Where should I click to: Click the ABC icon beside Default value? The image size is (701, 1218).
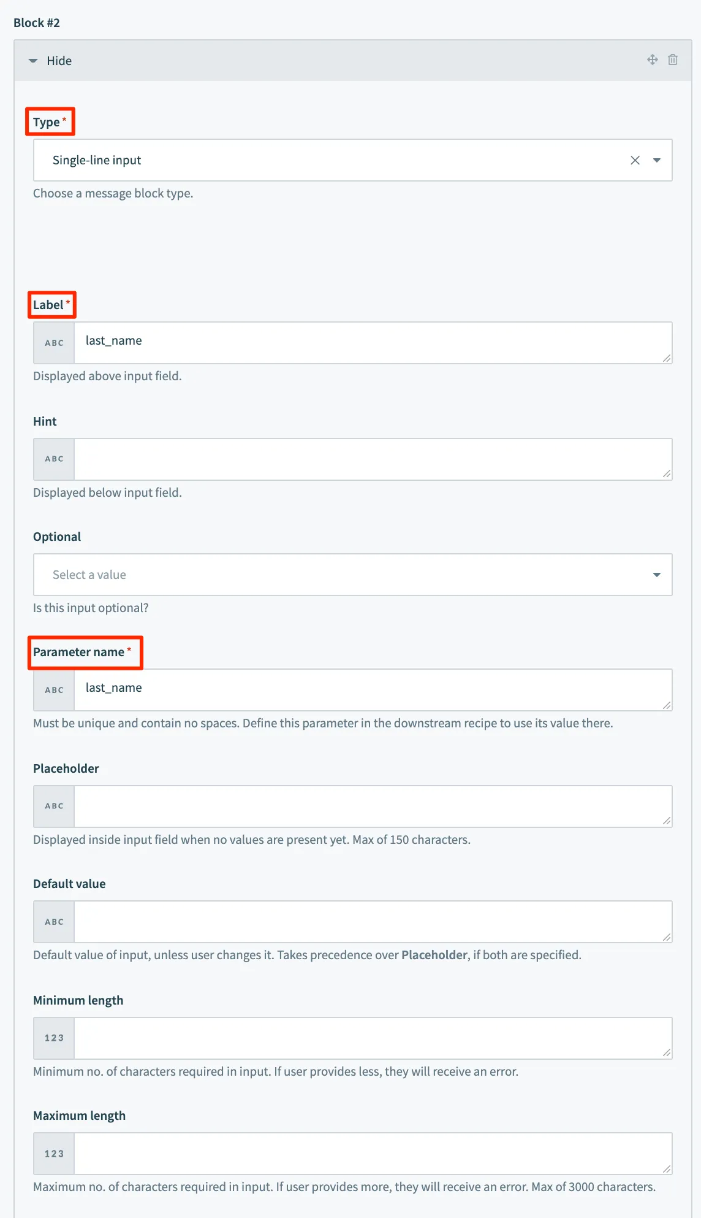point(54,922)
